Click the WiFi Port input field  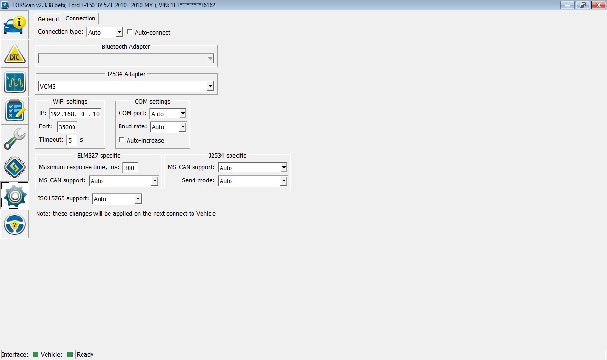point(67,127)
